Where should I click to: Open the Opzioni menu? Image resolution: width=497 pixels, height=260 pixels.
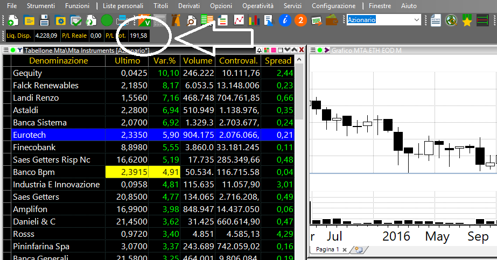pyautogui.click(x=221, y=6)
